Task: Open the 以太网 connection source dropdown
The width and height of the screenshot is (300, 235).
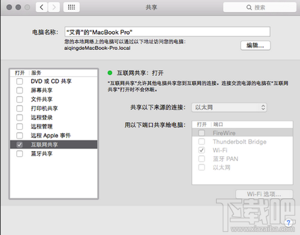Action: click(229, 108)
